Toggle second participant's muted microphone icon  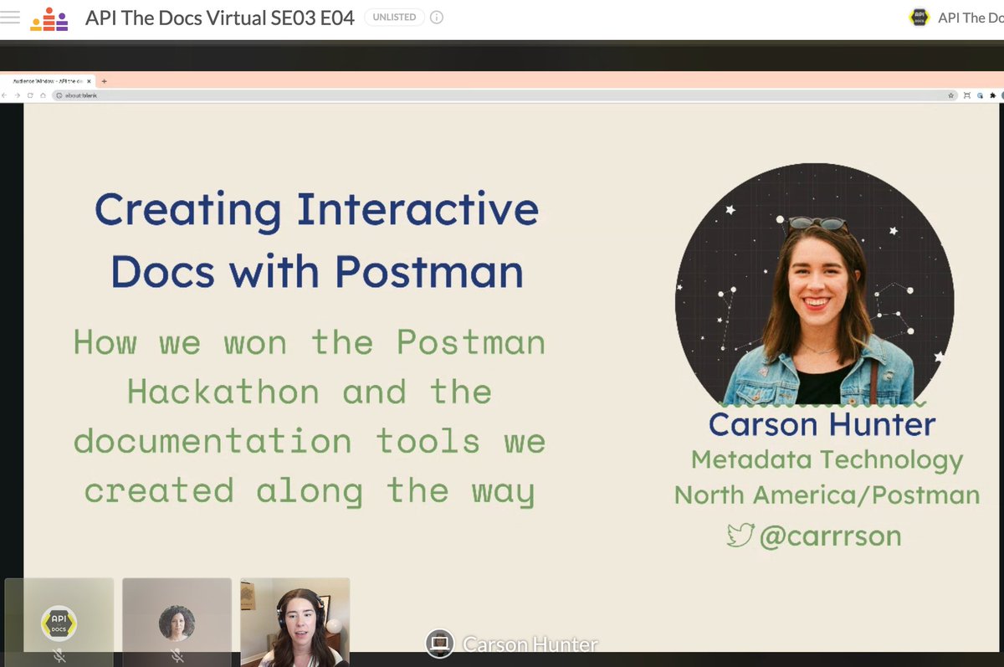(x=177, y=657)
